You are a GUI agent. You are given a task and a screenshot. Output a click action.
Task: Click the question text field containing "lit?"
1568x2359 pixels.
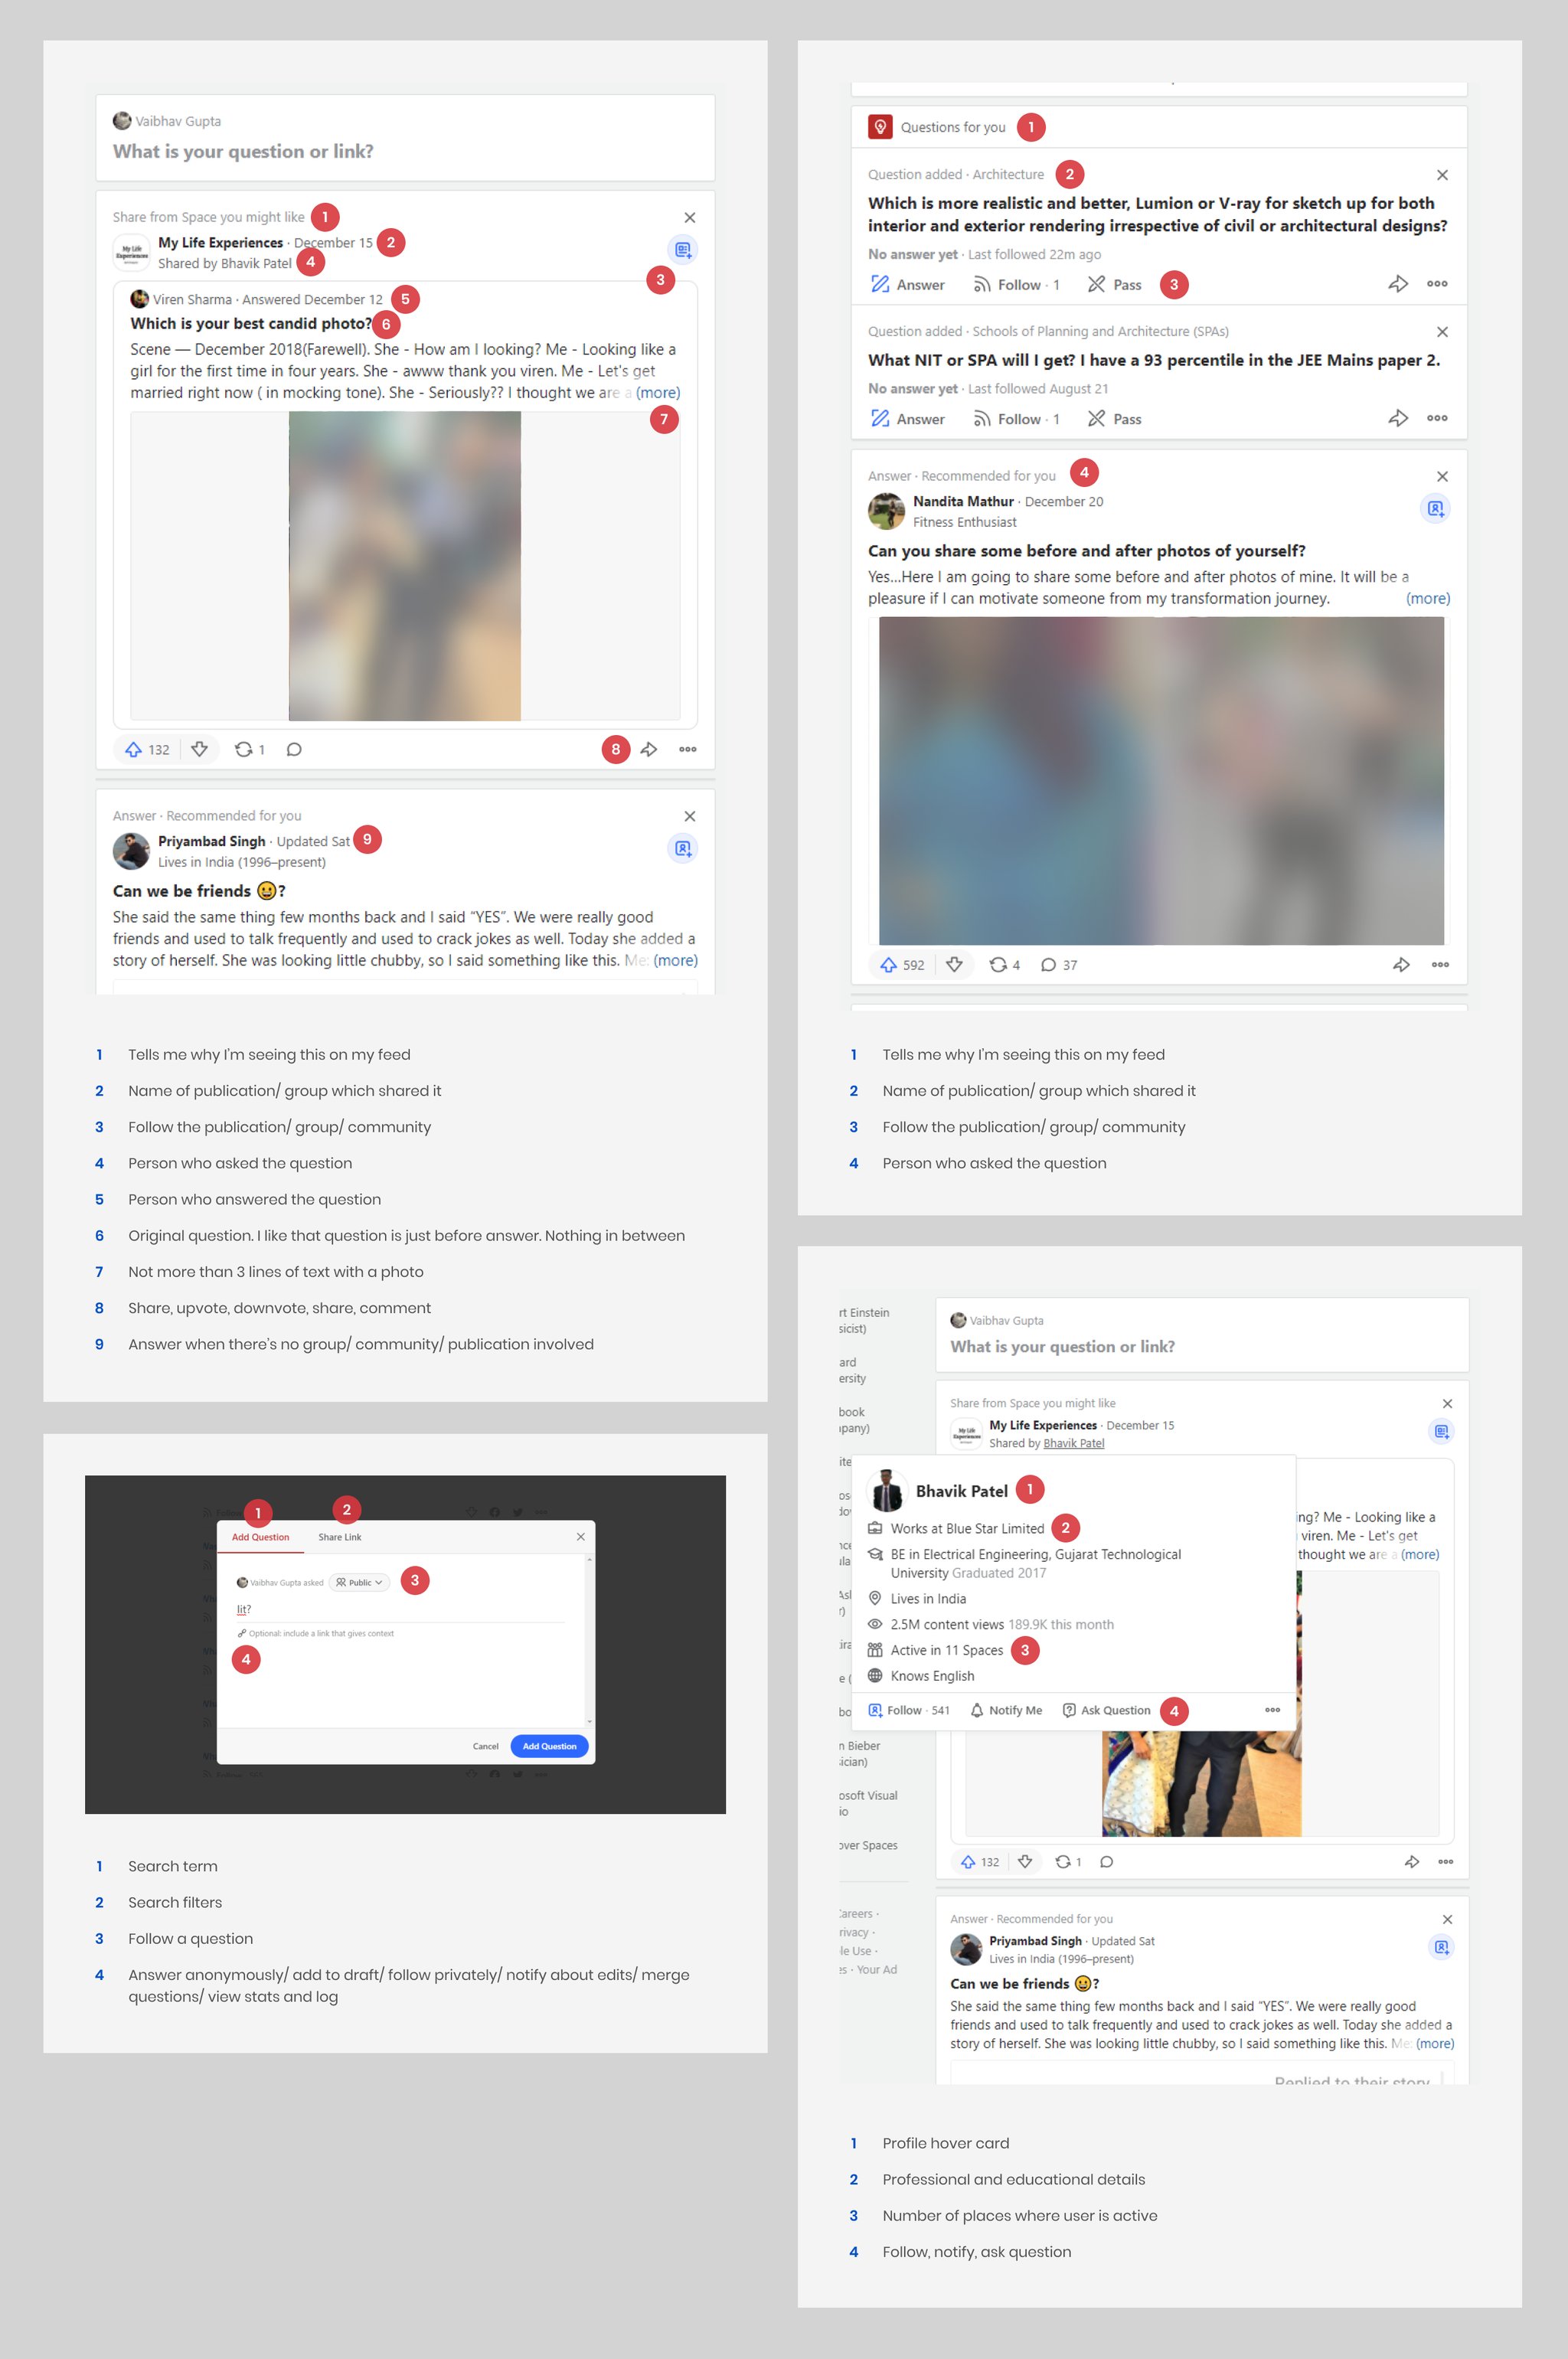pyautogui.click(x=400, y=1609)
